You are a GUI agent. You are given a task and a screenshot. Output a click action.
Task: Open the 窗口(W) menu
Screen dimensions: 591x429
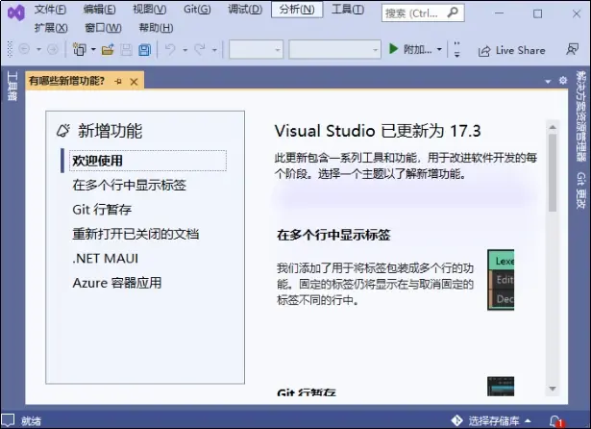click(x=103, y=28)
